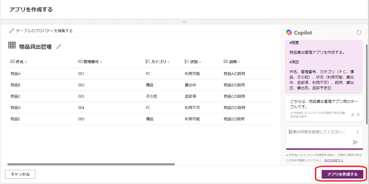Click the 利用不可 status cell
Viewport: 369px width, 184px height.
192,107
